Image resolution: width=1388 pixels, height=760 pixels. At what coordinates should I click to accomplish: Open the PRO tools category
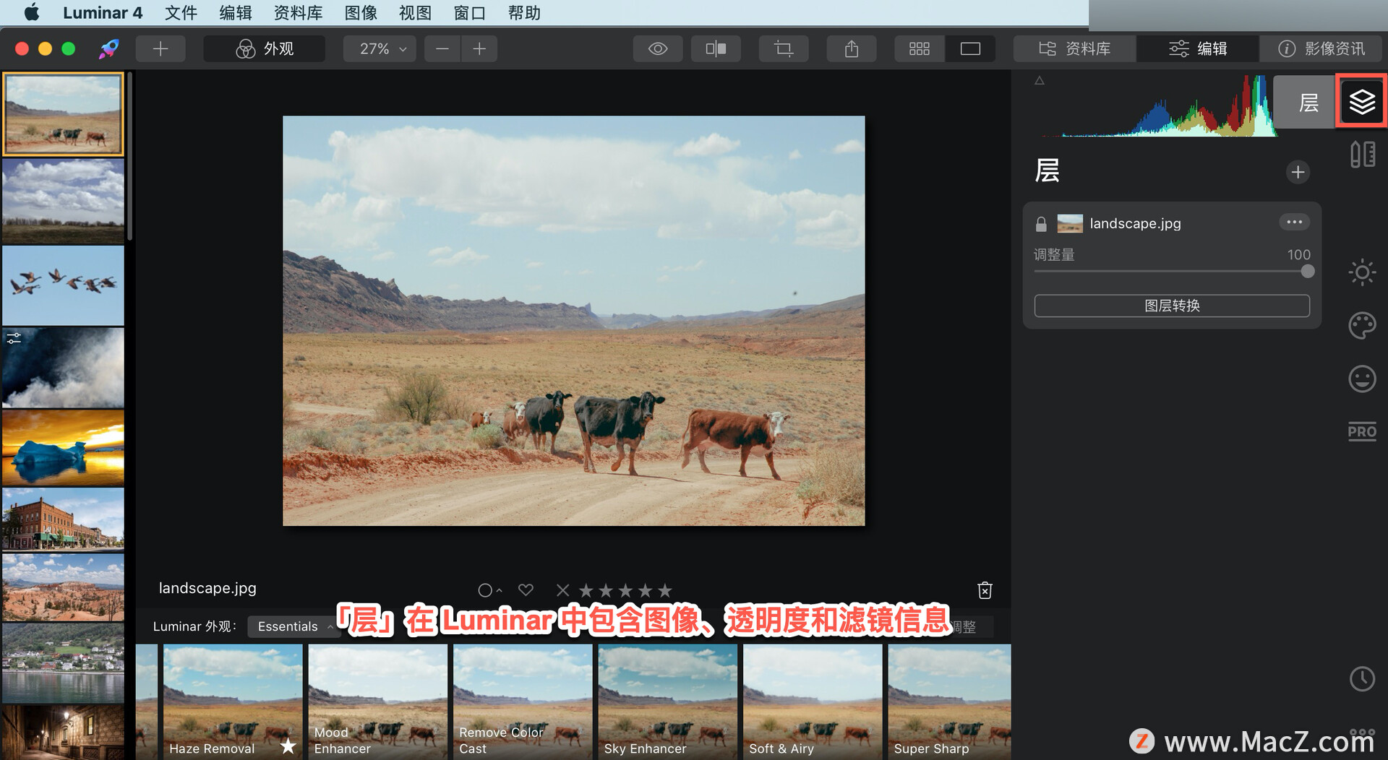(1362, 432)
